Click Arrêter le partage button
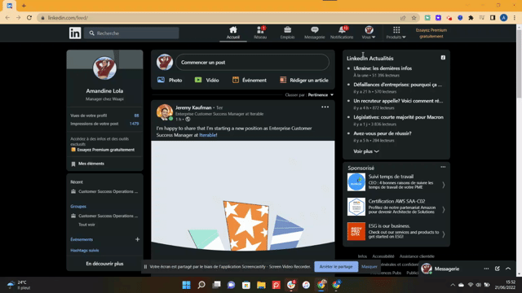The height and width of the screenshot is (293, 522). click(x=336, y=267)
